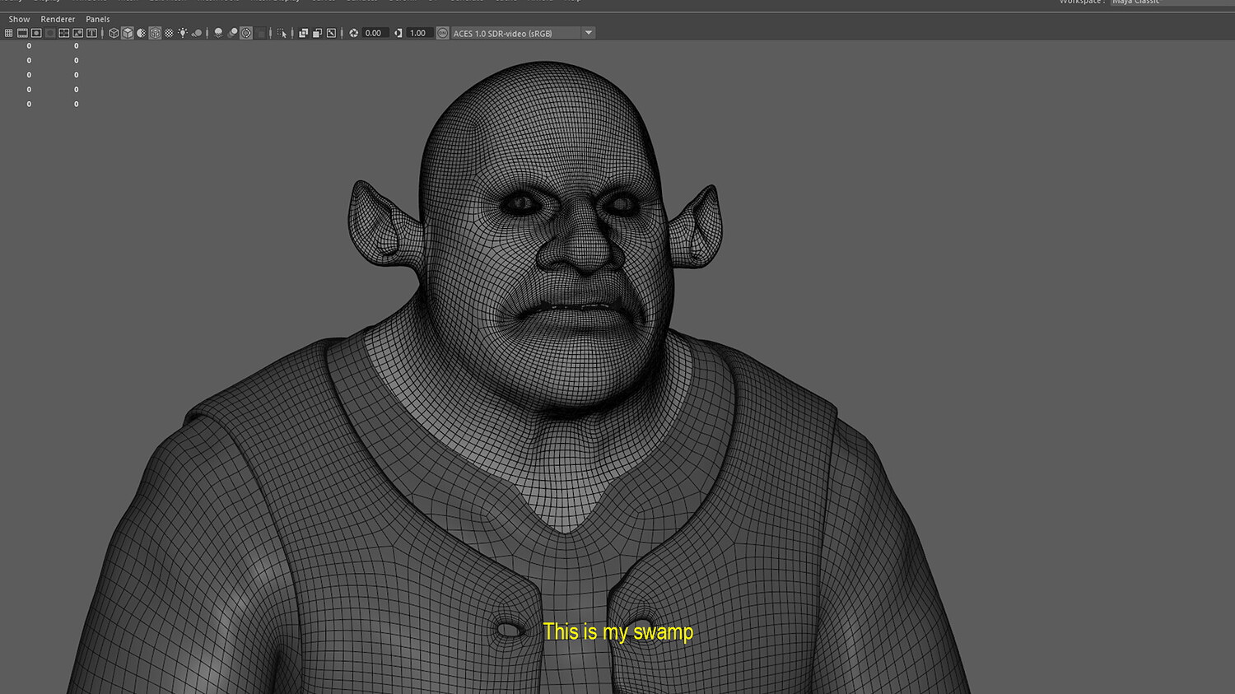The width and height of the screenshot is (1235, 694).
Task: Toggle motion blur in the viewport
Action: 233,33
